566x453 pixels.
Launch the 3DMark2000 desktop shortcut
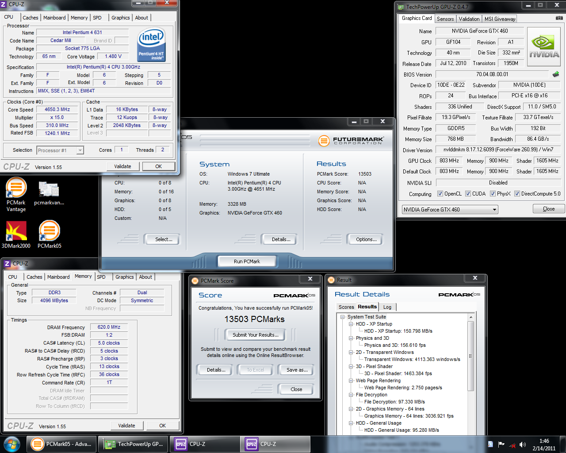tap(16, 234)
